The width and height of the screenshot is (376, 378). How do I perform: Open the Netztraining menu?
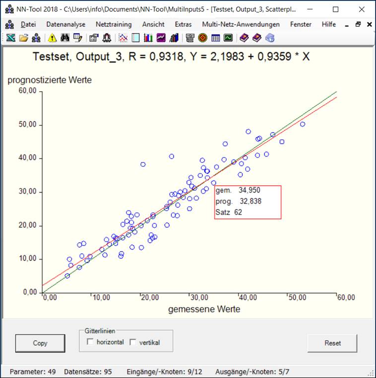[114, 24]
